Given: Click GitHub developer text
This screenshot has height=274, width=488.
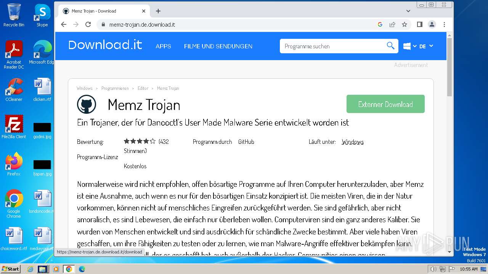Looking at the screenshot, I should coord(246,142).
